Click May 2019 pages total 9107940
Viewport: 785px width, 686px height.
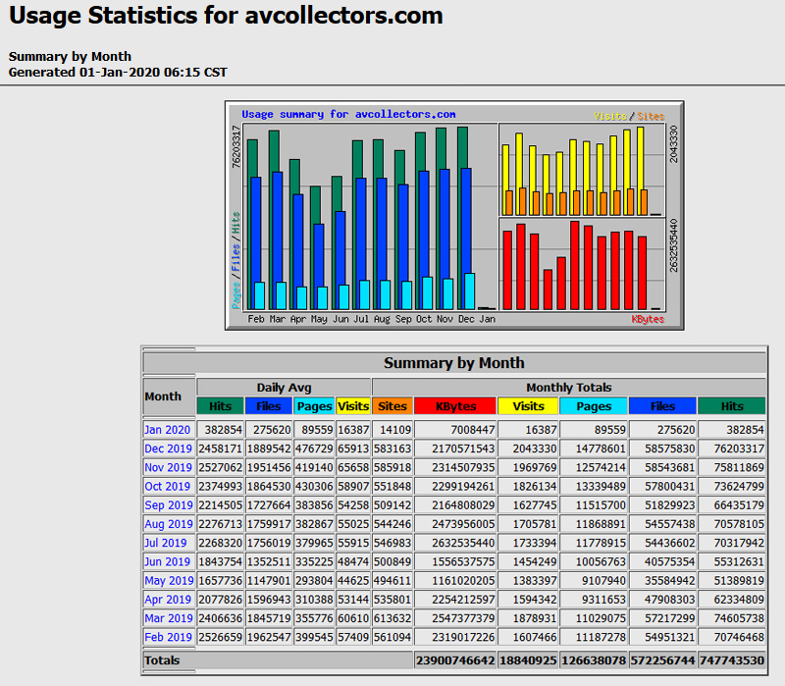(x=603, y=581)
